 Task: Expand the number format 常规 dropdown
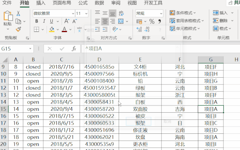[x=161, y=14]
